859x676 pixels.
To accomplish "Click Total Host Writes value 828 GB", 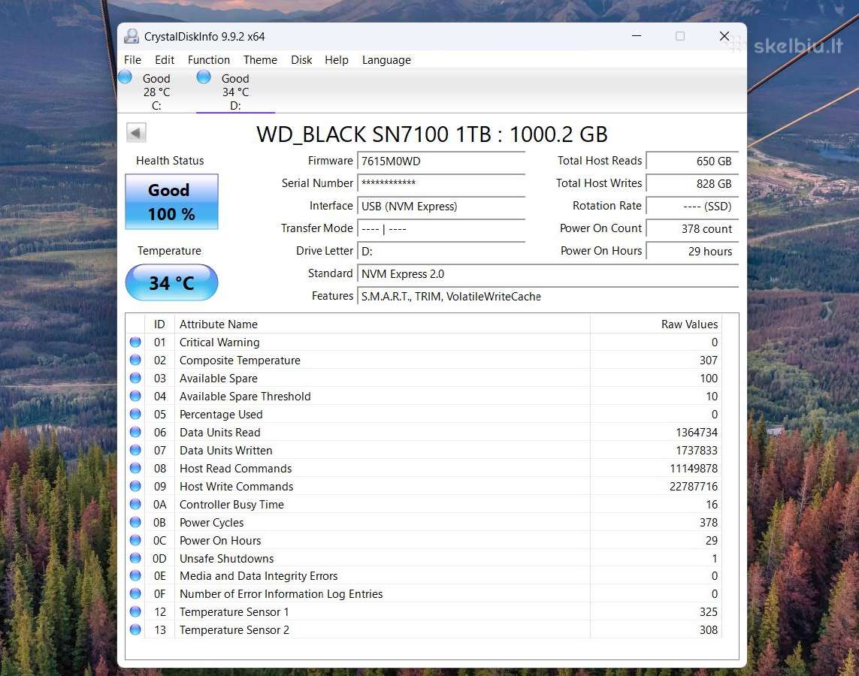I will pos(692,183).
